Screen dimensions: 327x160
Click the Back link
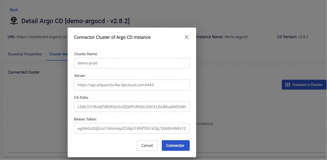14,10
